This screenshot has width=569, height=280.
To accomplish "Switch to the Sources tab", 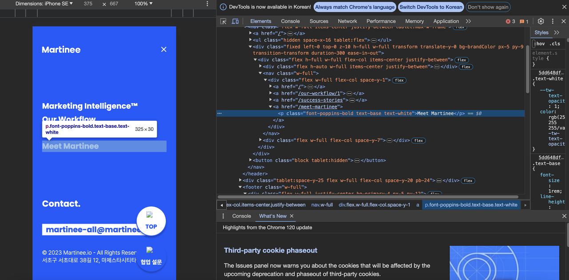I will (x=319, y=21).
